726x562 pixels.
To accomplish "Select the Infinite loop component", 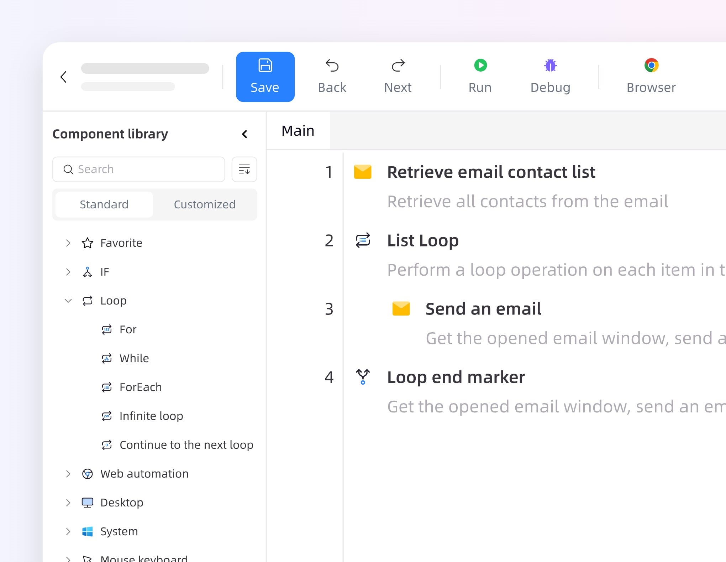I will click(x=151, y=416).
